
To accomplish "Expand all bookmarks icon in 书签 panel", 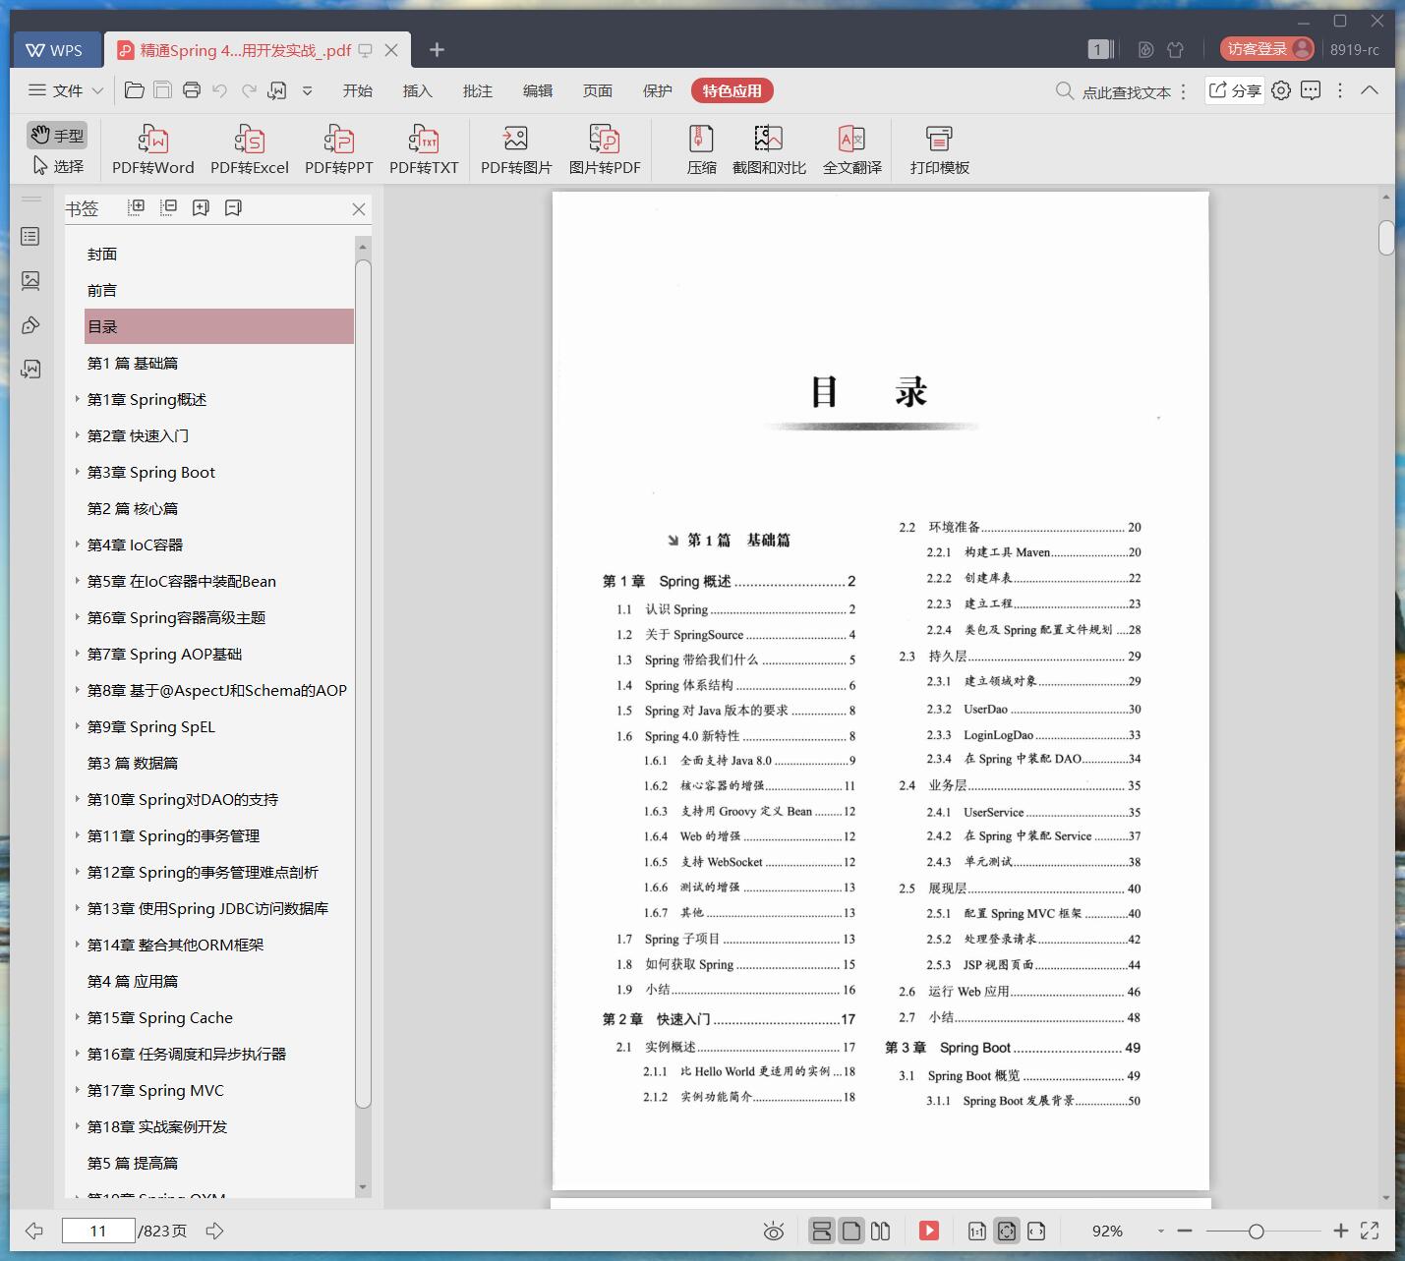I will [137, 207].
